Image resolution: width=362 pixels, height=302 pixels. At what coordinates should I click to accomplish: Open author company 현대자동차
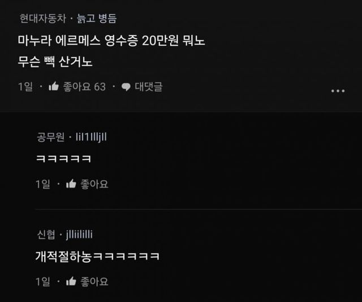coord(43,19)
